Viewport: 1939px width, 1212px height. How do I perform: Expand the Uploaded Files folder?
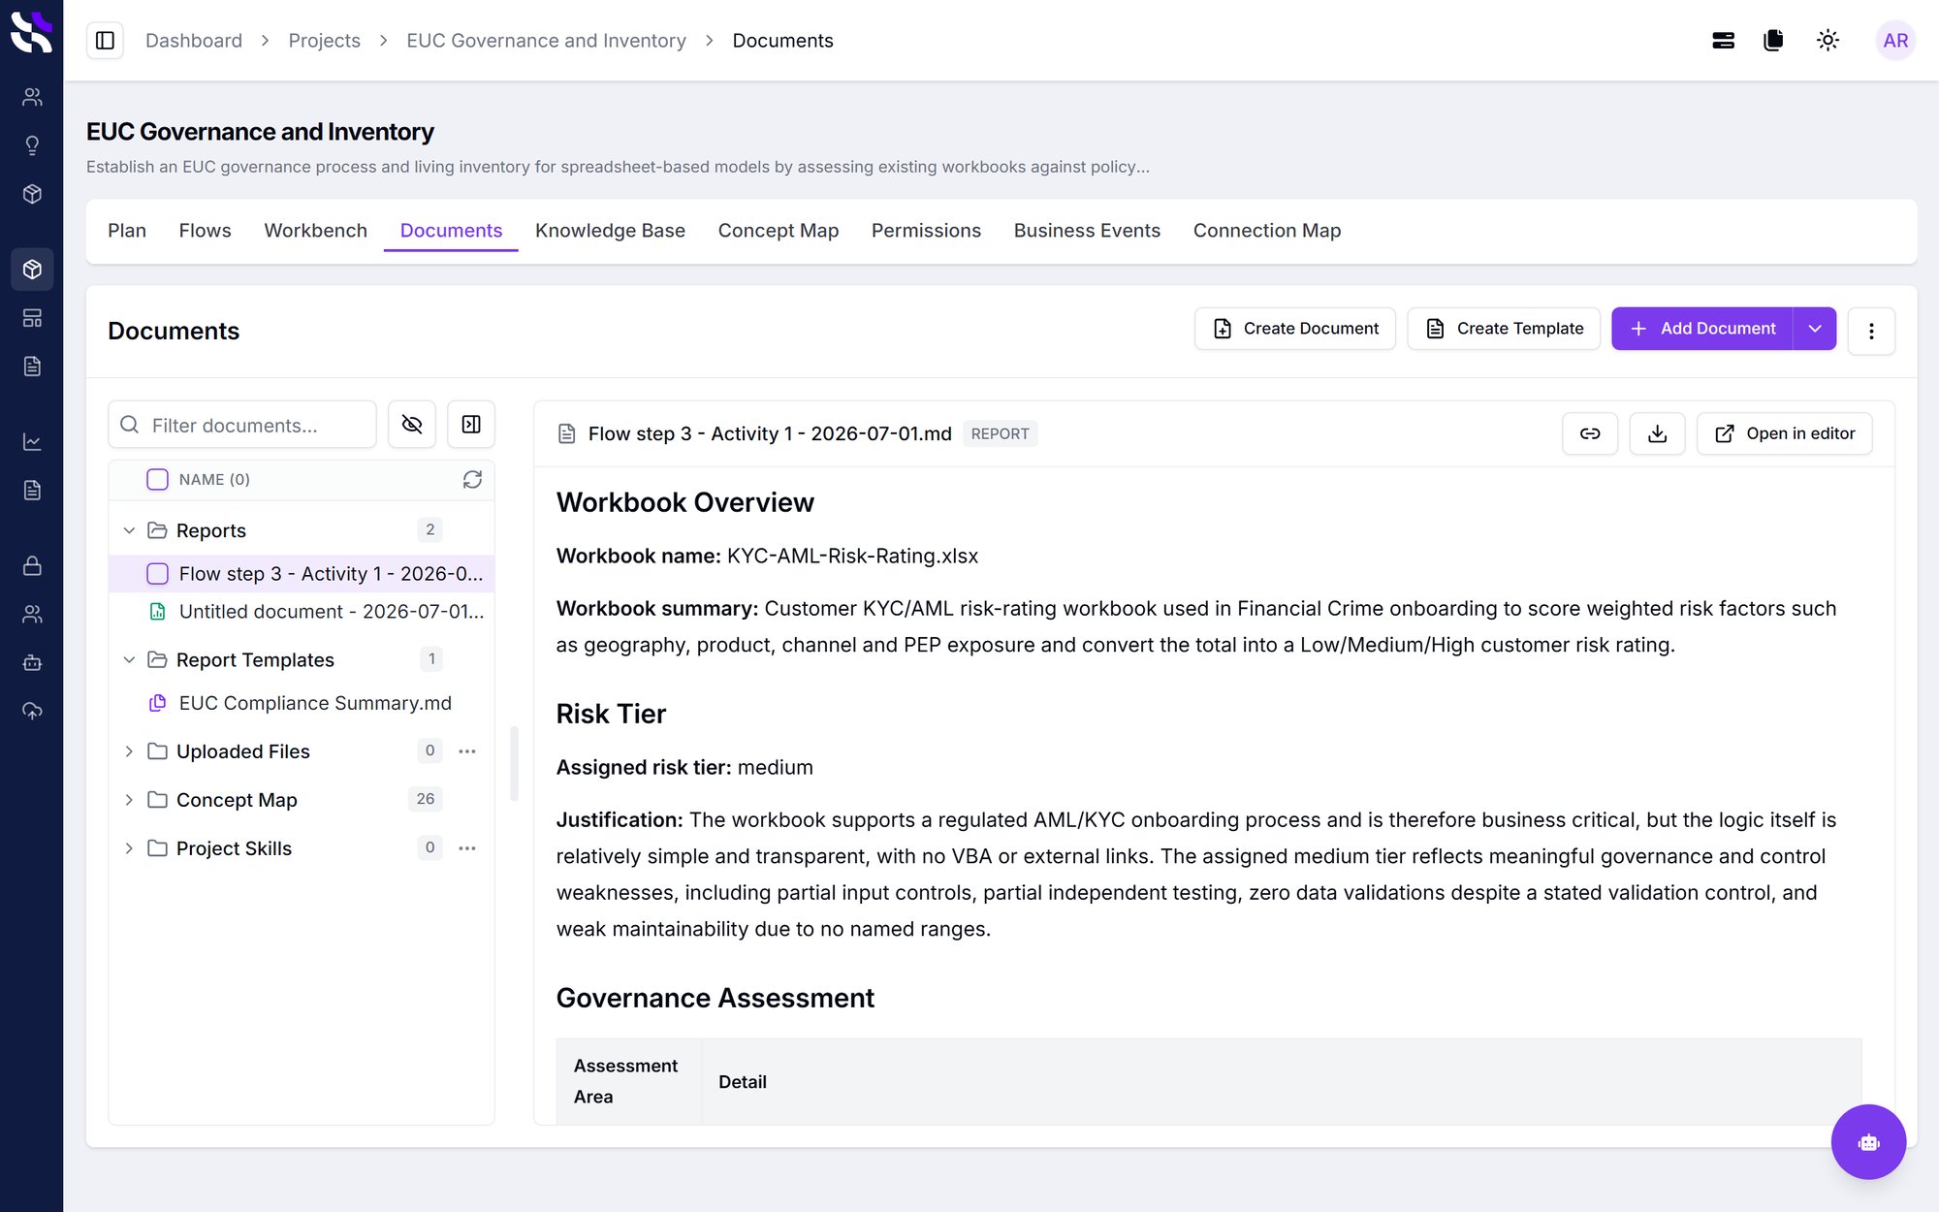pos(129,751)
